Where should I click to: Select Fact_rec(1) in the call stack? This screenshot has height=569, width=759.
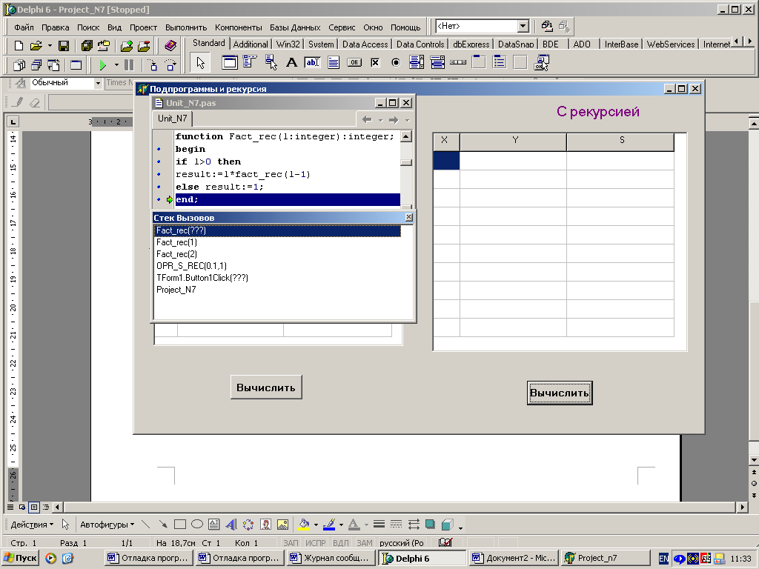coord(277,242)
